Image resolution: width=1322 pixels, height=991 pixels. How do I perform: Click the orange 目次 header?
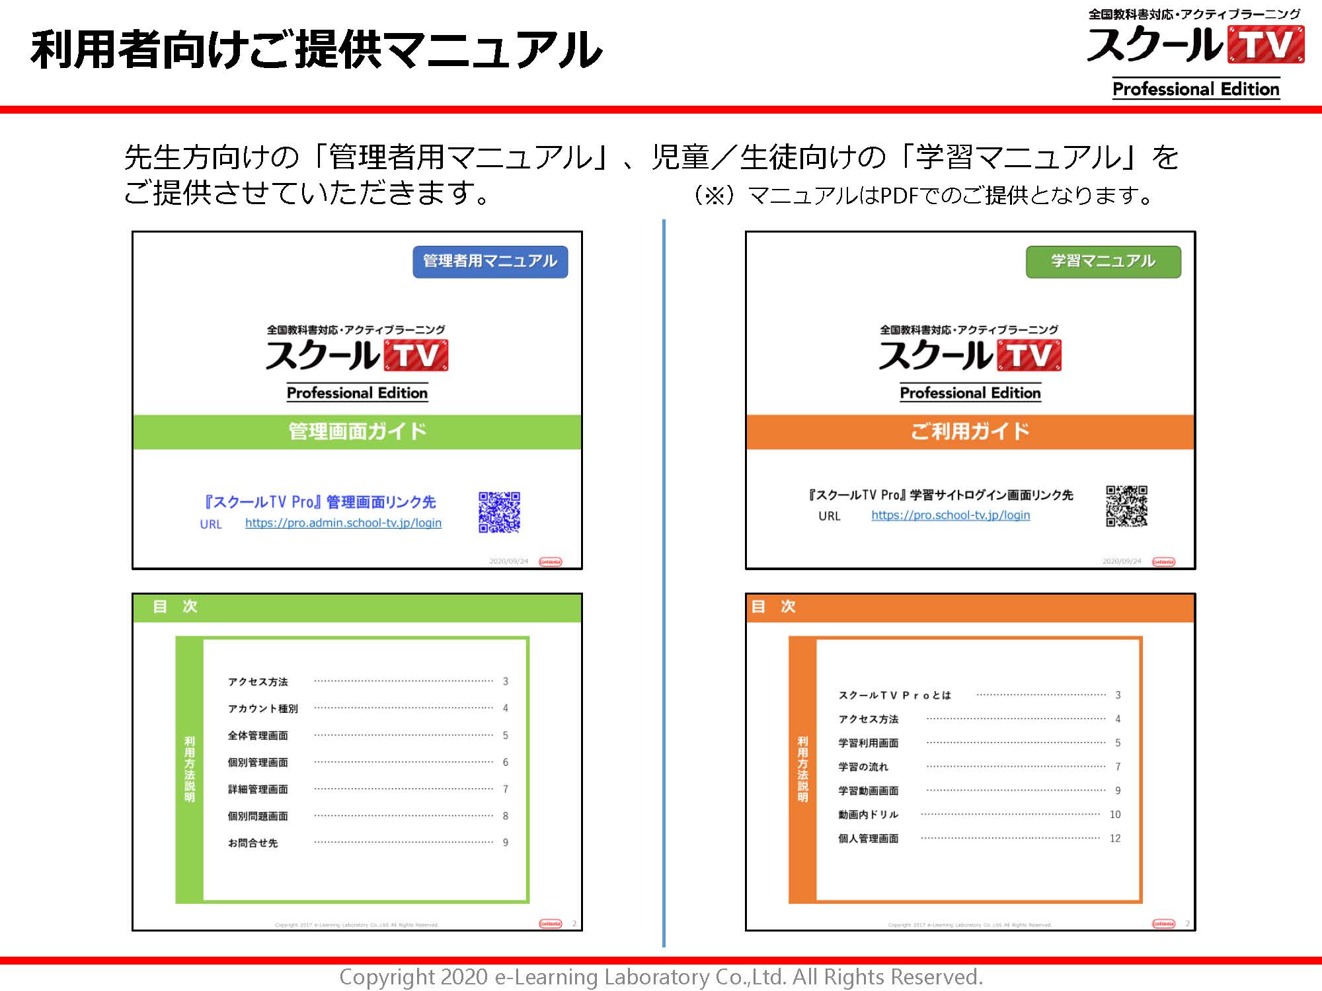point(970,607)
